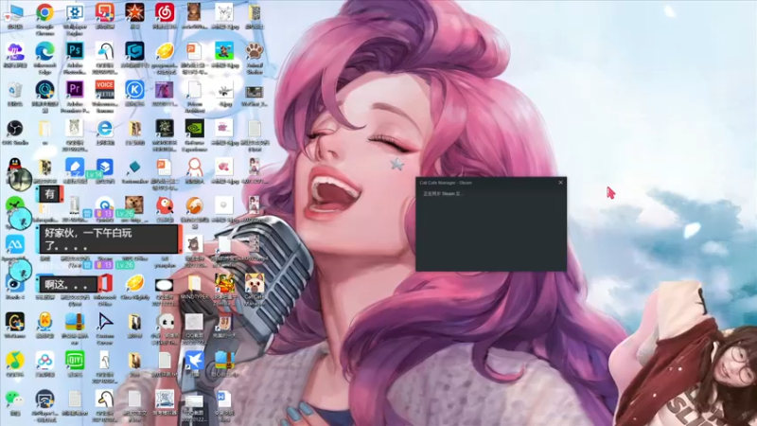
Task: Launch the iQIYI green icon
Action: [x=75, y=361]
